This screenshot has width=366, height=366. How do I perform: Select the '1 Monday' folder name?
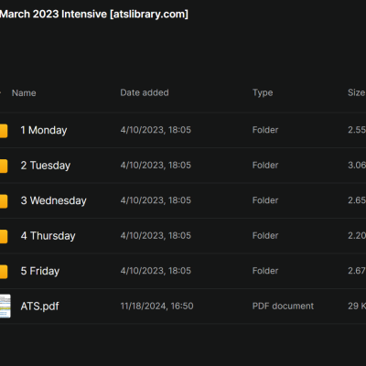[x=44, y=130]
